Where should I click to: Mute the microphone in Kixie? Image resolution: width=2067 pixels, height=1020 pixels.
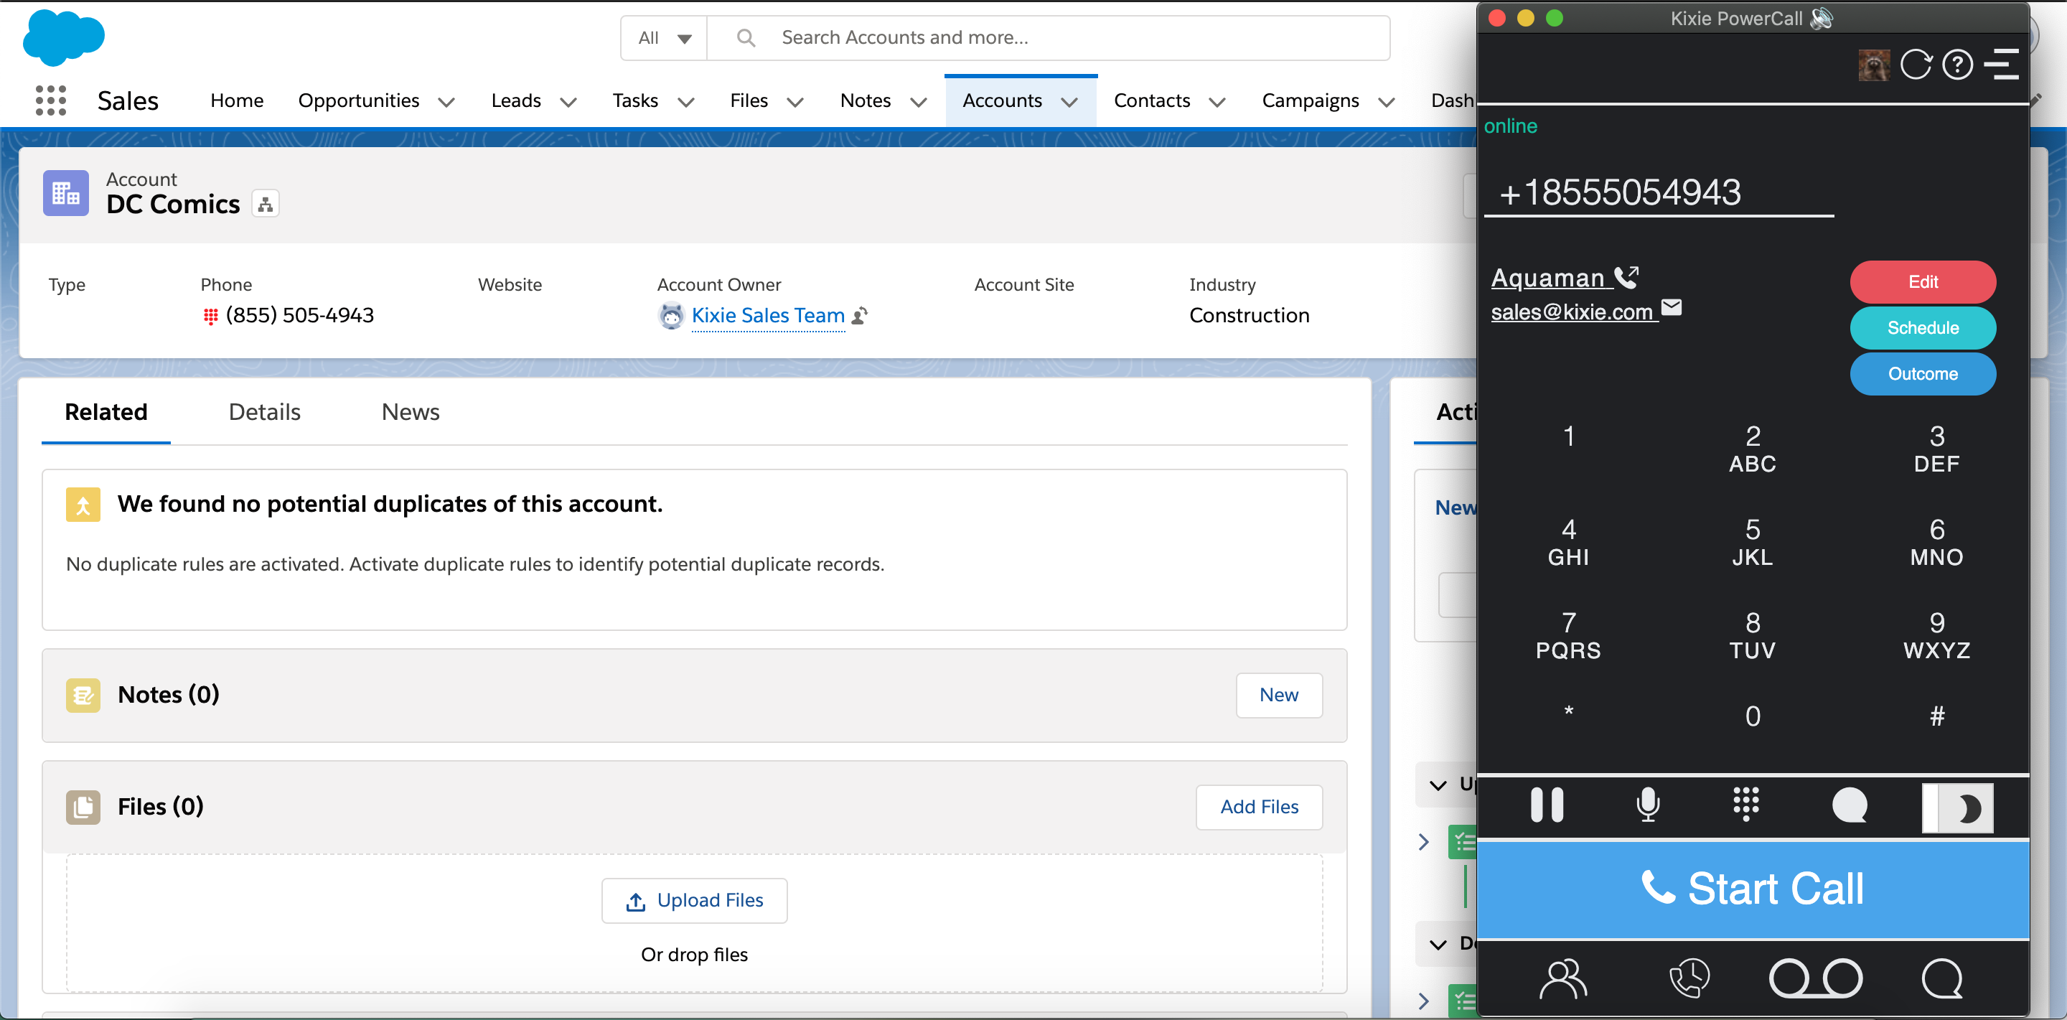pos(1647,805)
